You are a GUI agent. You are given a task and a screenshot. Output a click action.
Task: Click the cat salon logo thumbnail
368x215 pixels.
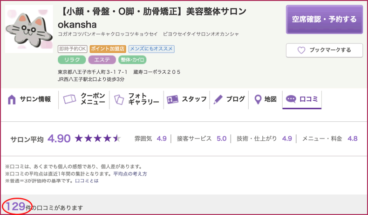(29, 29)
